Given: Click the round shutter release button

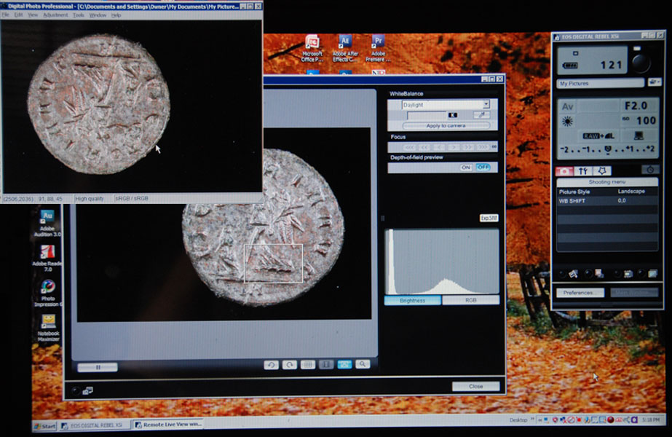Looking at the screenshot, I should tap(641, 63).
